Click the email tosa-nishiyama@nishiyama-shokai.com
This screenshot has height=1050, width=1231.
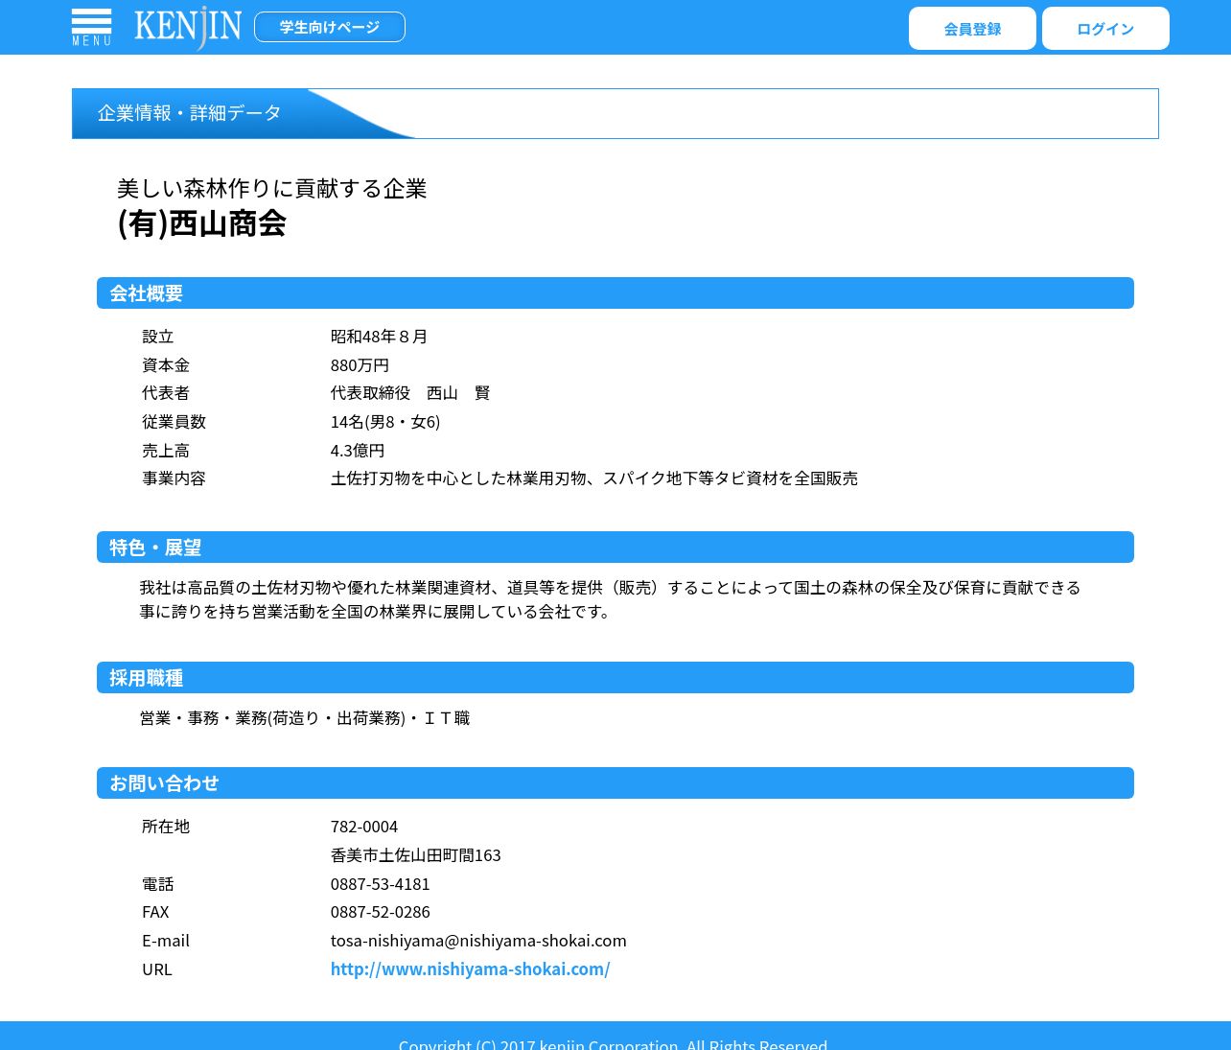[x=478, y=941]
